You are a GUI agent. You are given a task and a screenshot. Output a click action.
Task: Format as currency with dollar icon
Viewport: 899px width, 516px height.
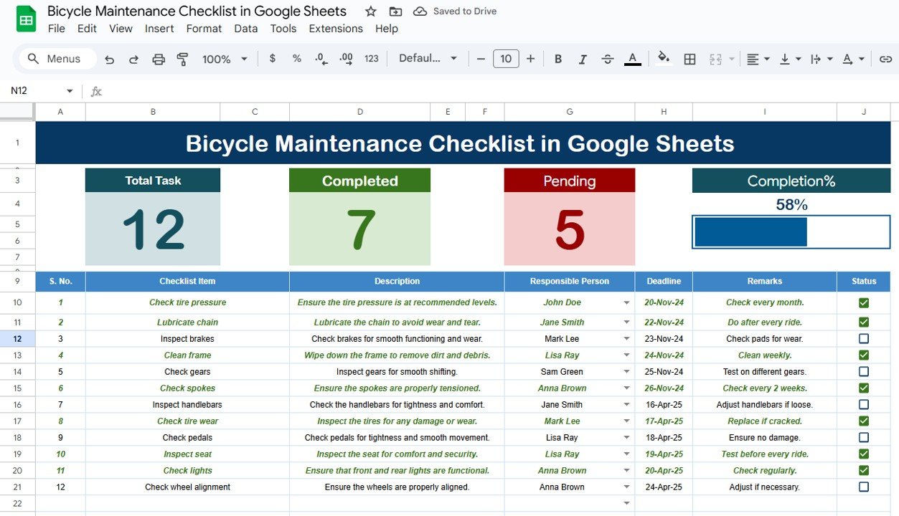point(272,59)
